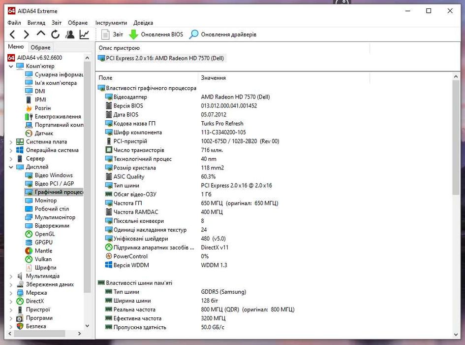The image size is (465, 345).
Task: Open the Вигляд menu
Action: coord(36,23)
